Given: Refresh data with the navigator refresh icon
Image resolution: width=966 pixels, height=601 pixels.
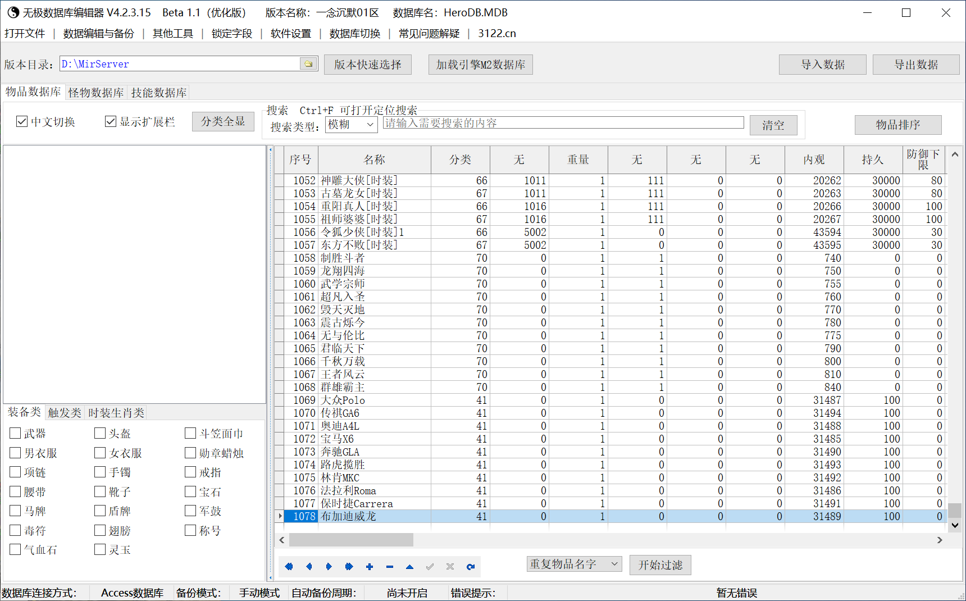Looking at the screenshot, I should (471, 567).
